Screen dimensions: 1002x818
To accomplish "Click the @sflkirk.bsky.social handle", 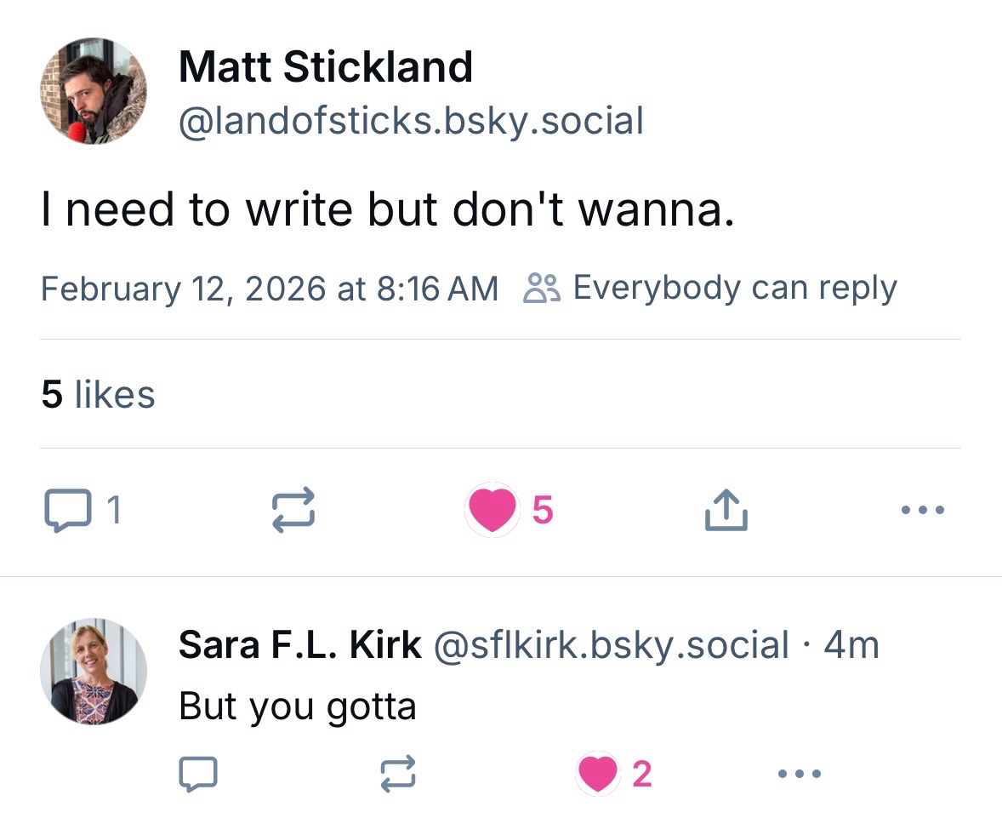I will (x=611, y=645).
